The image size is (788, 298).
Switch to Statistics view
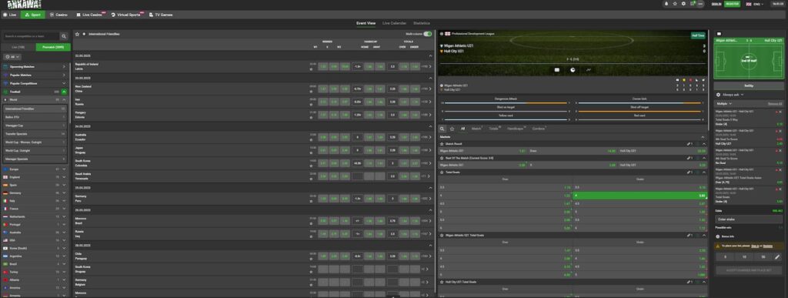[x=422, y=23]
